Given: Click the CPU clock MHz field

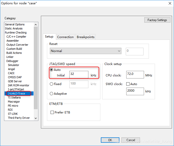Looking at the screenshot, I should click(135, 75).
